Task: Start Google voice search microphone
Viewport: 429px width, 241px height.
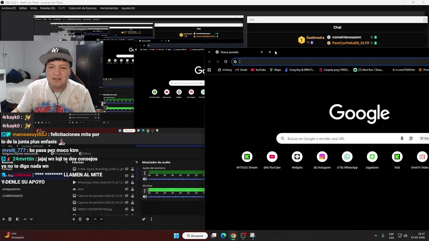Action: click(402, 139)
